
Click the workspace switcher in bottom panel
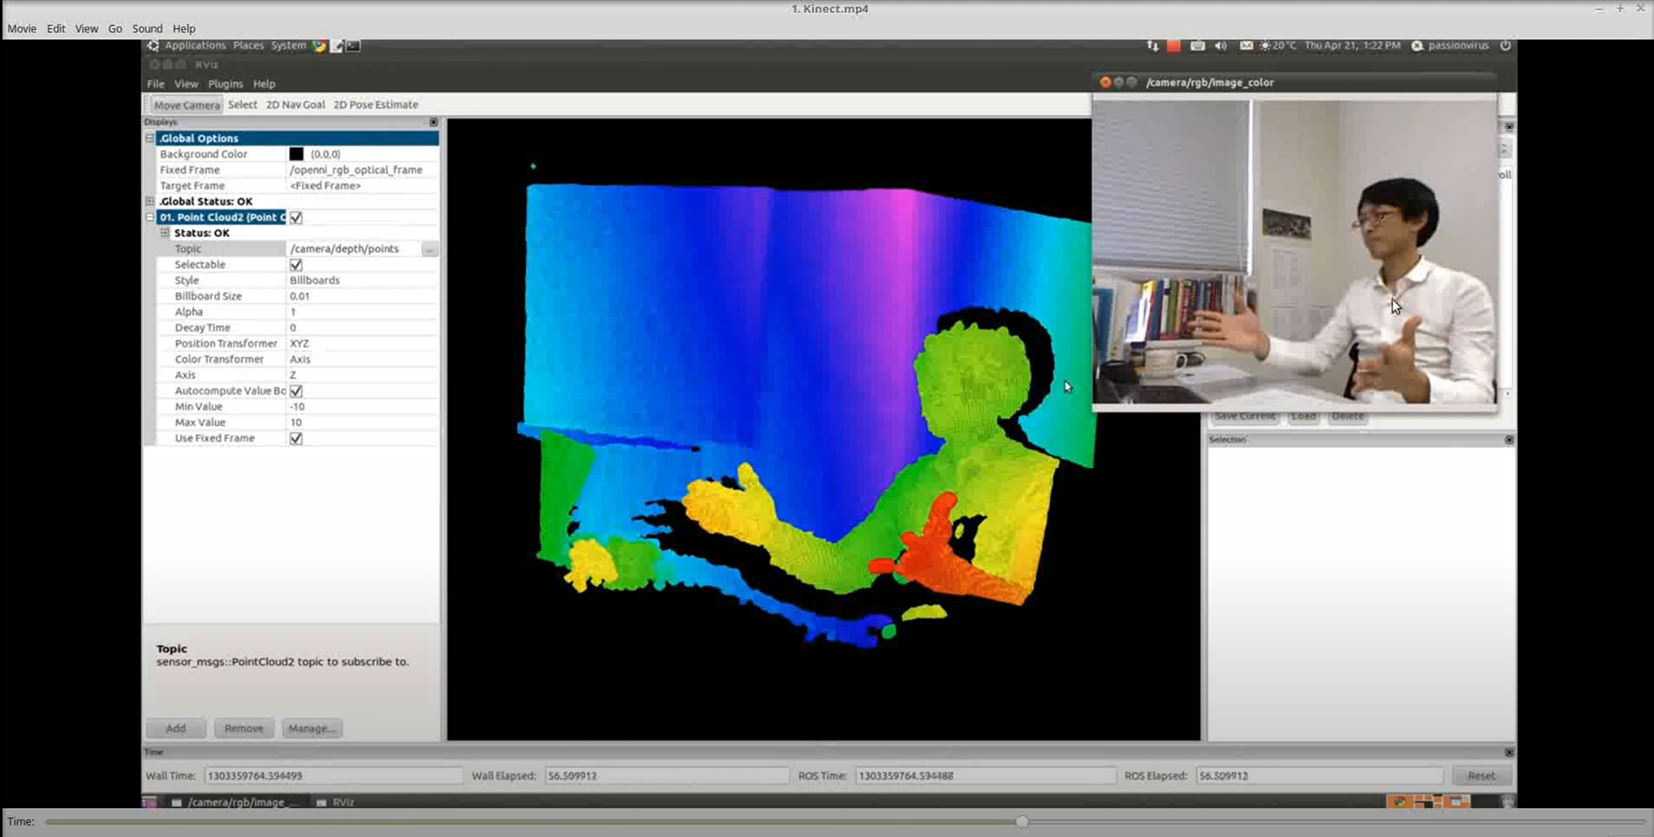click(x=1429, y=801)
